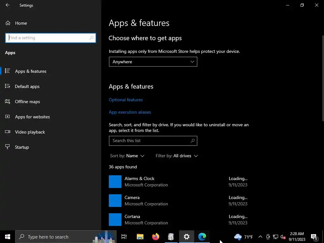Image resolution: width=324 pixels, height=243 pixels.
Task: Show hidden system tray icons
Action: 260,237
